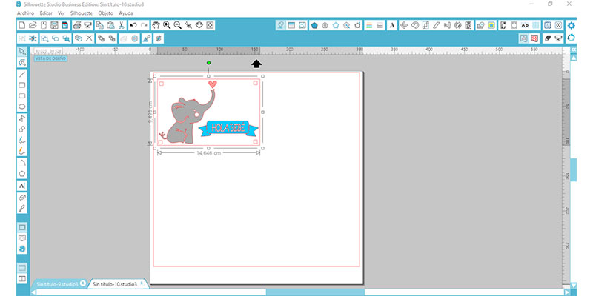Switch to the Sin título-9.studio3 tab

click(x=59, y=284)
